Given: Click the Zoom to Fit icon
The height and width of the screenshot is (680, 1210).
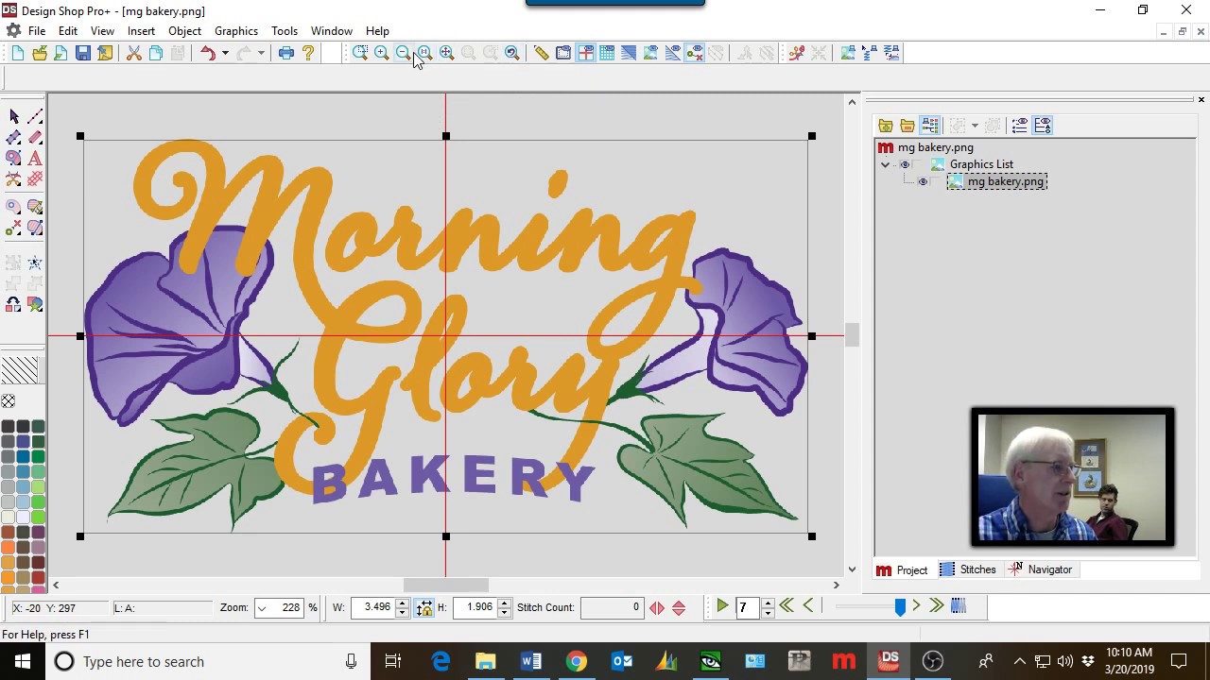Looking at the screenshot, I should [x=447, y=53].
